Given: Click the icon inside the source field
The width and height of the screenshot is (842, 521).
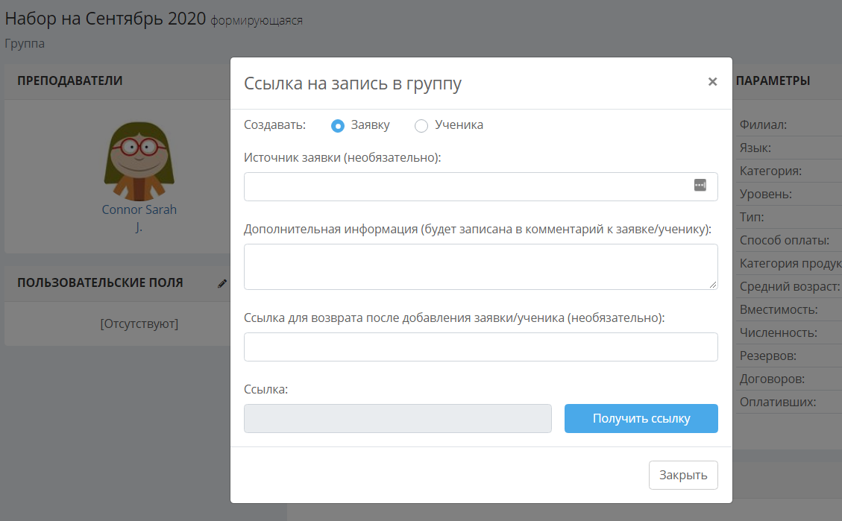Looking at the screenshot, I should [700, 185].
